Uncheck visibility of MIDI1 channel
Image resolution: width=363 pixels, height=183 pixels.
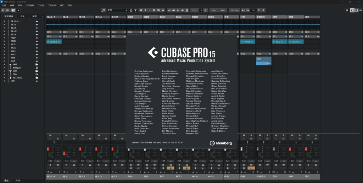[4, 51]
